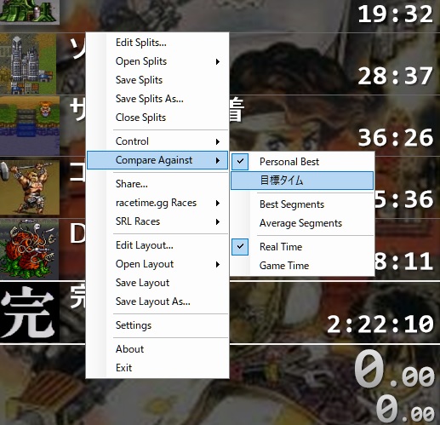Expand arrow next to Compare Against
Image resolution: width=440 pixels, height=425 pixels.
pos(218,160)
